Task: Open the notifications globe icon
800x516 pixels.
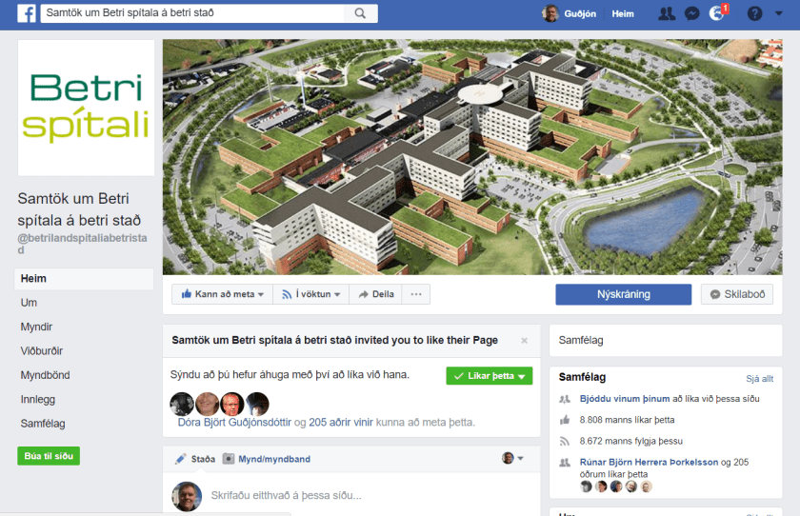Action: [717, 13]
